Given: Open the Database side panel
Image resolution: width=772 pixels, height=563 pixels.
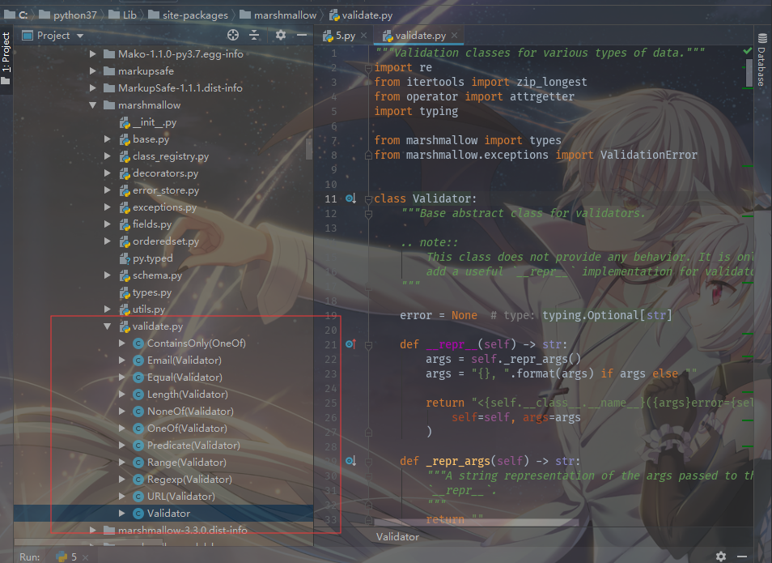Looking at the screenshot, I should click(x=761, y=60).
